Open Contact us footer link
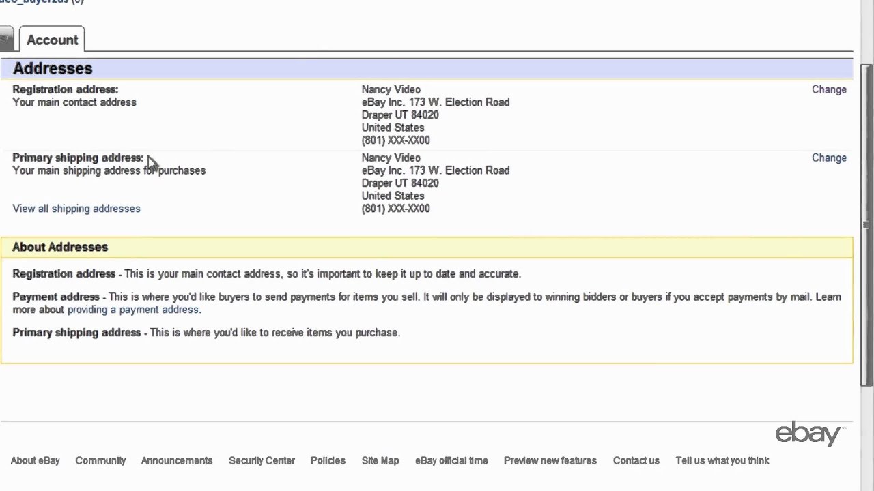The width and height of the screenshot is (874, 491). (x=636, y=460)
